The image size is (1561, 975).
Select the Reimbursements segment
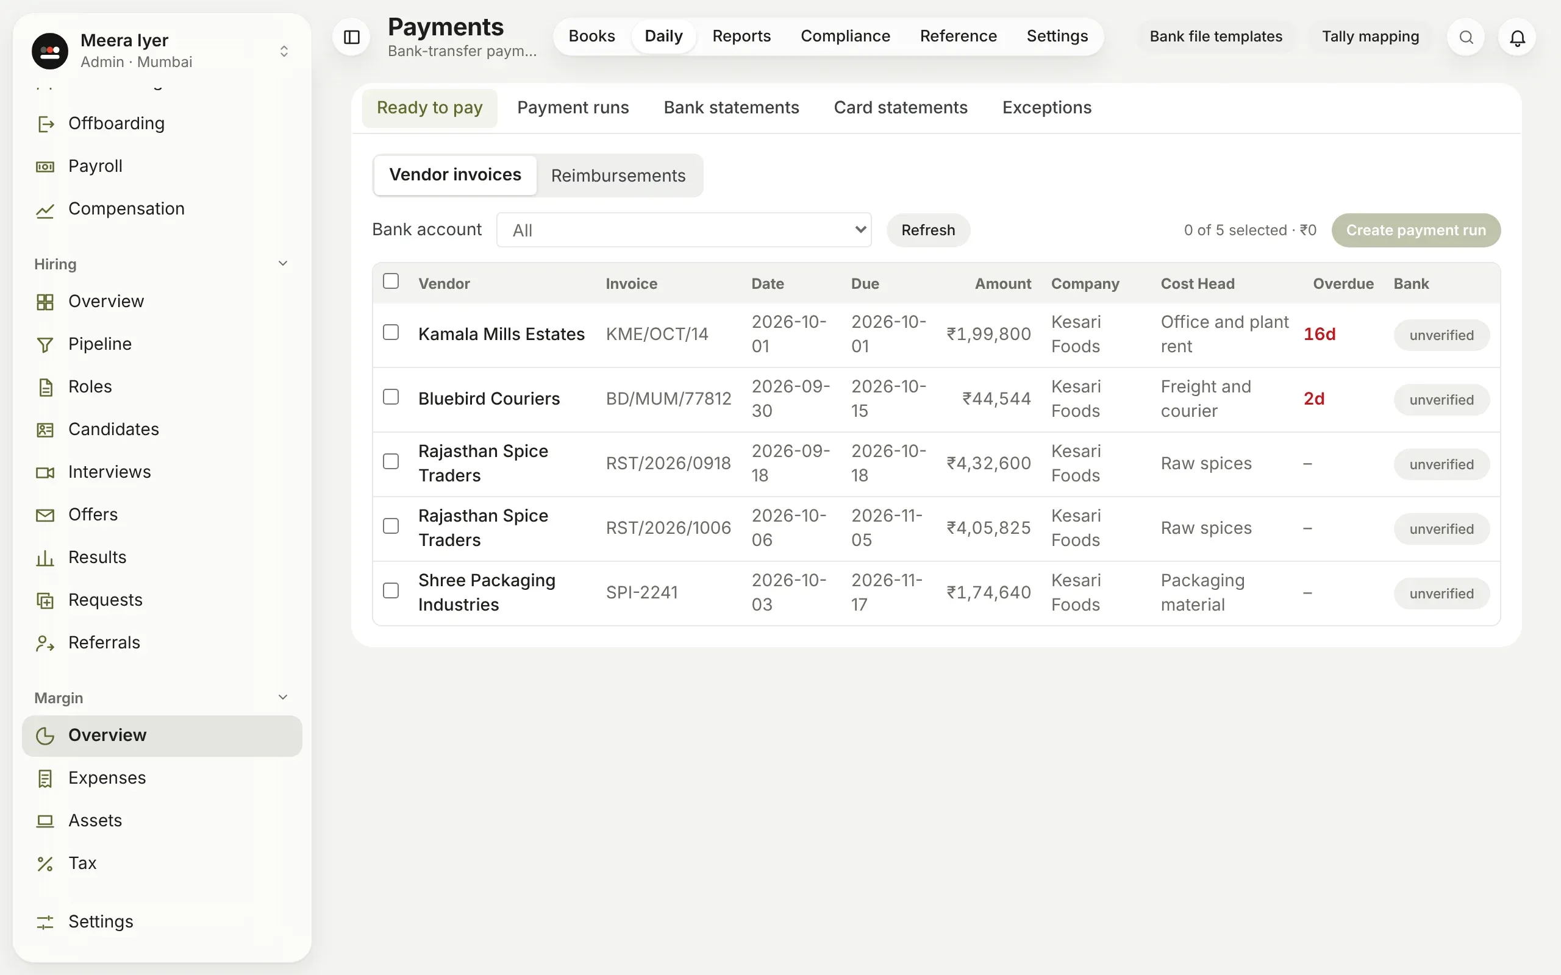tap(618, 175)
